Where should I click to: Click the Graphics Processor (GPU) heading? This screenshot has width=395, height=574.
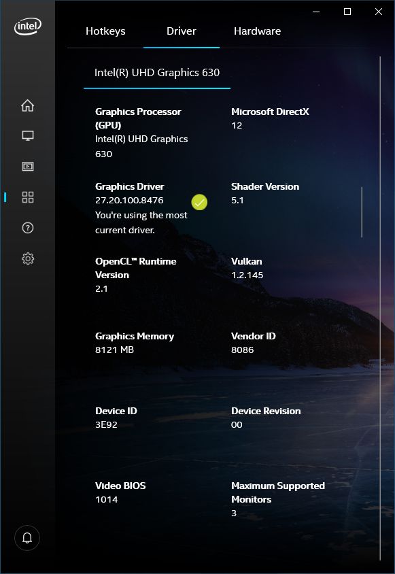[138, 118]
